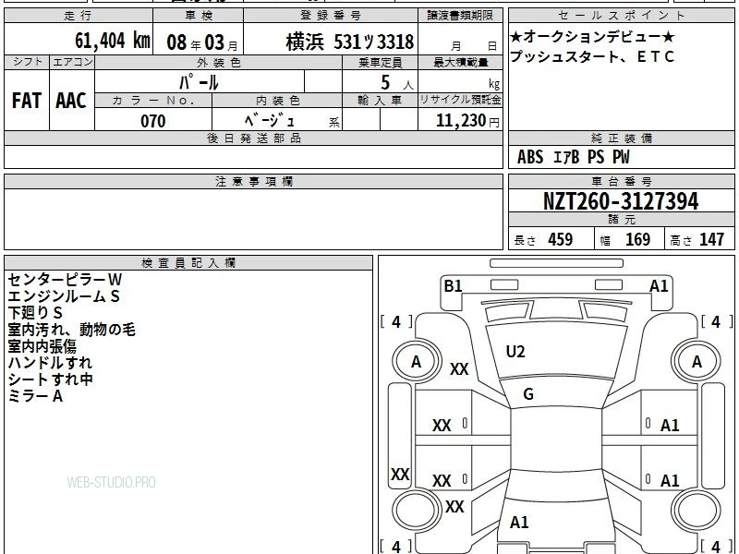Image resolution: width=739 pixels, height=554 pixels.
Task: Select the note エンジンルームS
Action: point(64,296)
